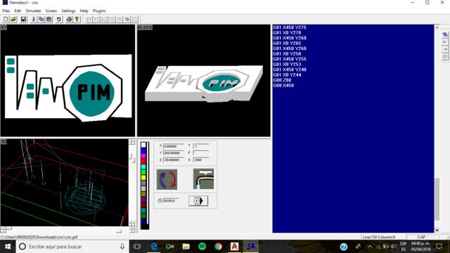
Task: Click the code editor scrollbar thumb
Action: (437, 199)
